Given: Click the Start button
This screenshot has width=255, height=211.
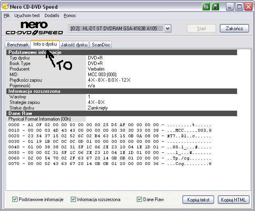Looking at the screenshot, I should point(201,29).
